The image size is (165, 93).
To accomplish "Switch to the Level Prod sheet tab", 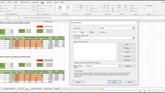I will (48, 89).
